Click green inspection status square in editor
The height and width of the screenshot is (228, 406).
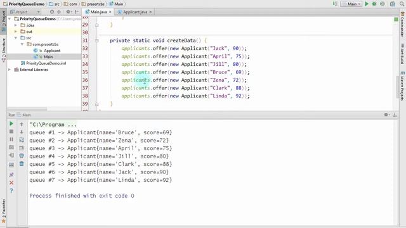pos(396,20)
